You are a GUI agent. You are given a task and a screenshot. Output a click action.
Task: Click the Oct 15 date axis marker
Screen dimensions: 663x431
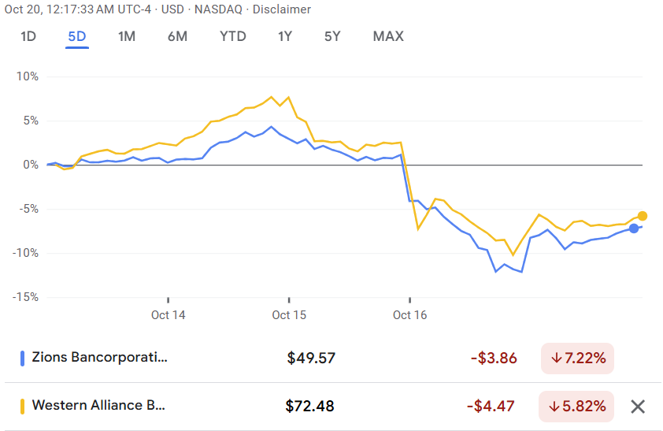pyautogui.click(x=289, y=315)
